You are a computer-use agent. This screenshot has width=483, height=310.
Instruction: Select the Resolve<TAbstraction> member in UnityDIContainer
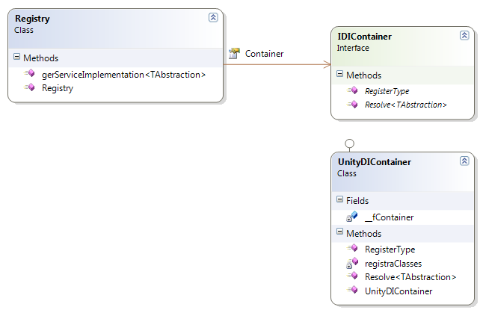pyautogui.click(x=410, y=276)
